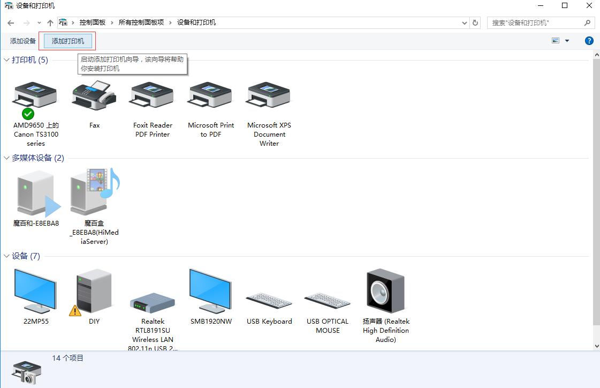Viewport: 600px width, 388px height.
Task: Select the Foxit Reader PDF Printer
Action: click(152, 96)
